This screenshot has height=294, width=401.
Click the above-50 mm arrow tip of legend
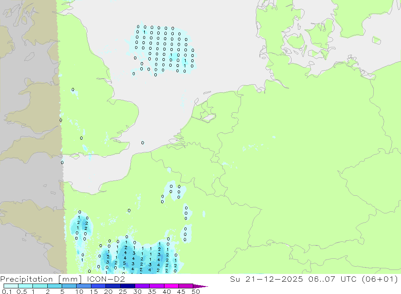point(200,286)
